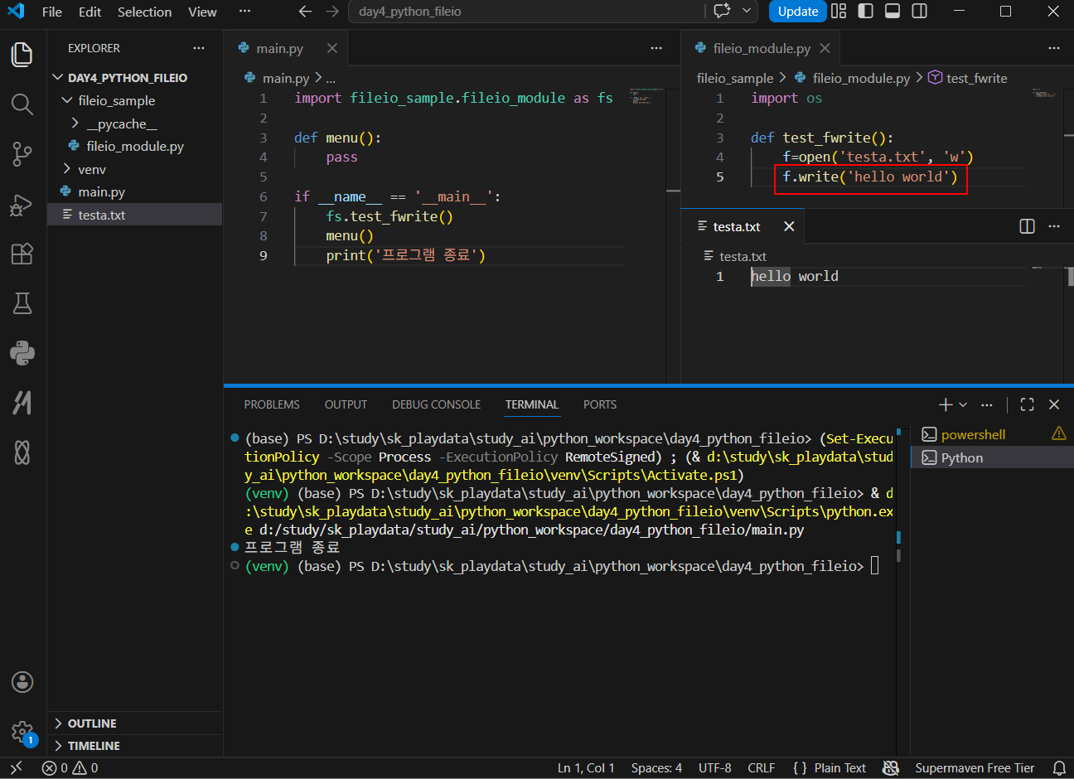Open the File menu

tap(51, 12)
